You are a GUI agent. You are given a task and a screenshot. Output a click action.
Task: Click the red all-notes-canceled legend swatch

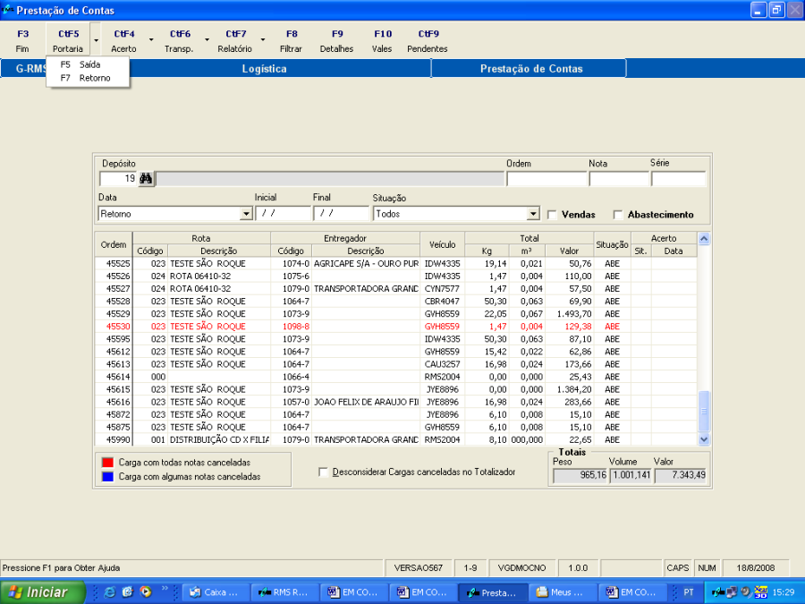(108, 463)
